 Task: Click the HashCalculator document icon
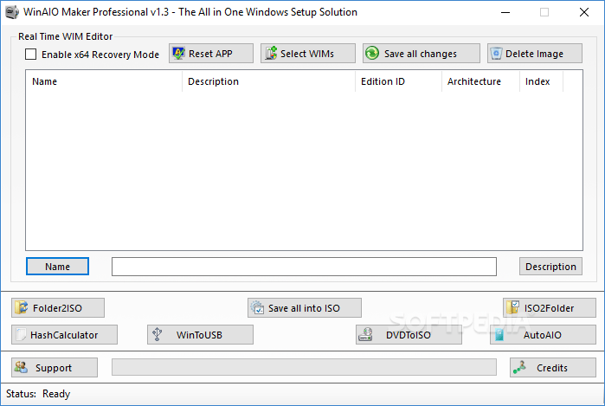[x=21, y=335]
